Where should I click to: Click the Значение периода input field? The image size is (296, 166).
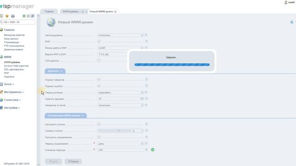pos(120,150)
